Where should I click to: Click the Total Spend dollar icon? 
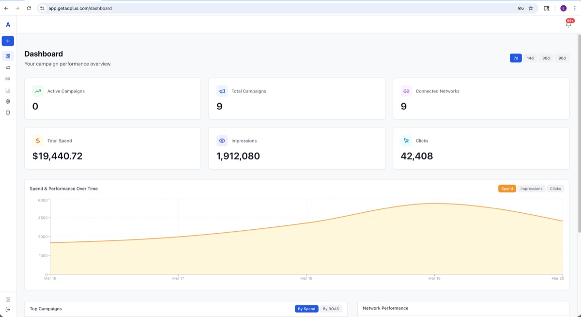(38, 141)
